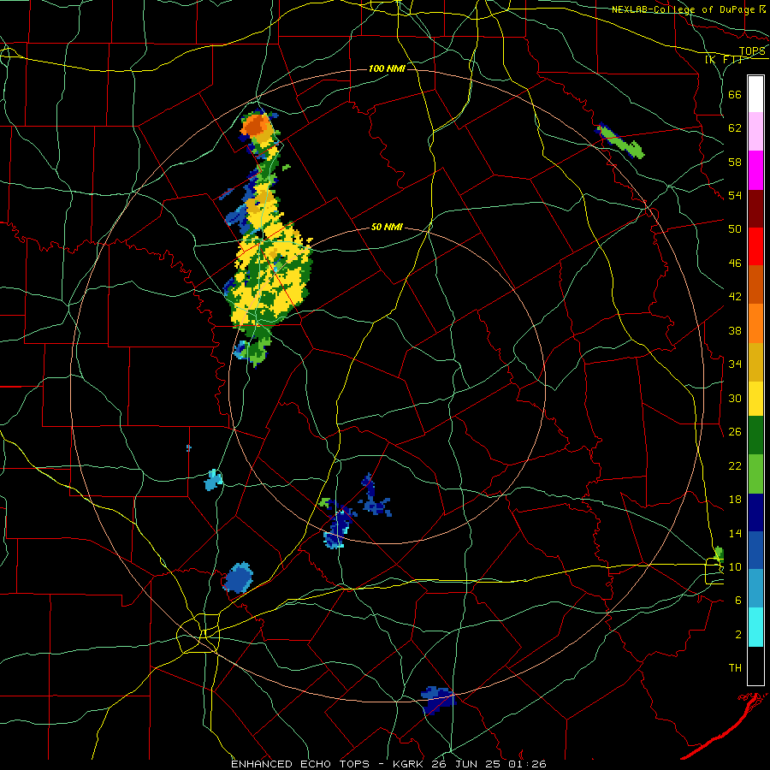This screenshot has height=770, width=770.
Task: Click the navy blue legend color band
Action: (755, 513)
